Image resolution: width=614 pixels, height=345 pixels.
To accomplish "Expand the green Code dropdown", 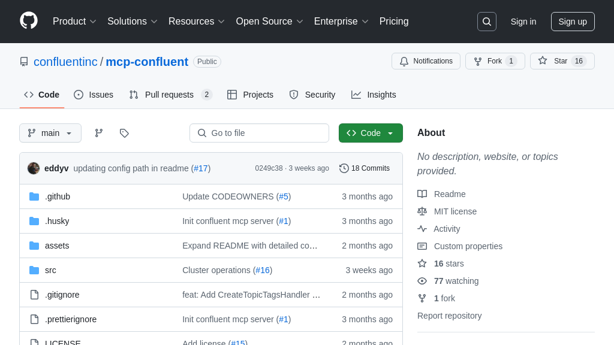I will pyautogui.click(x=371, y=133).
